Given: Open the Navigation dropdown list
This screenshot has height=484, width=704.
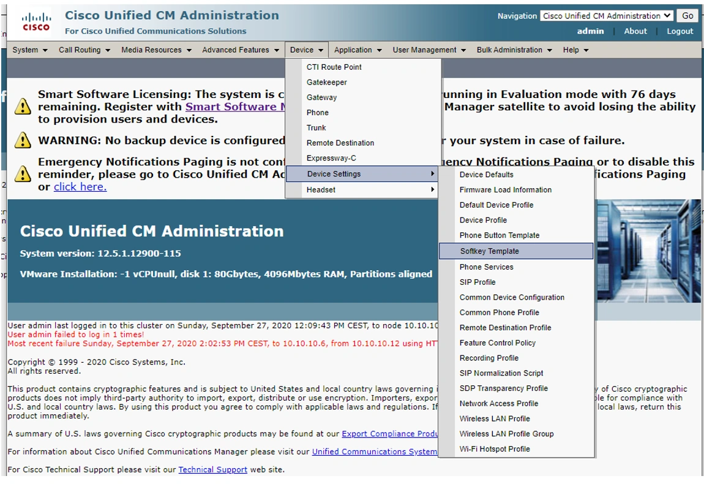Looking at the screenshot, I should point(606,16).
